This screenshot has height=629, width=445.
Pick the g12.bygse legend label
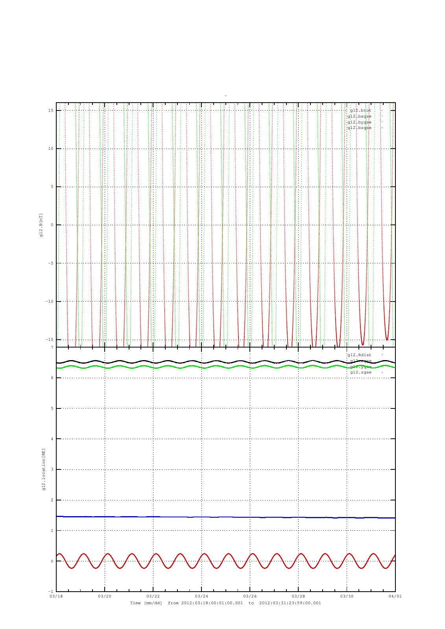coord(359,122)
